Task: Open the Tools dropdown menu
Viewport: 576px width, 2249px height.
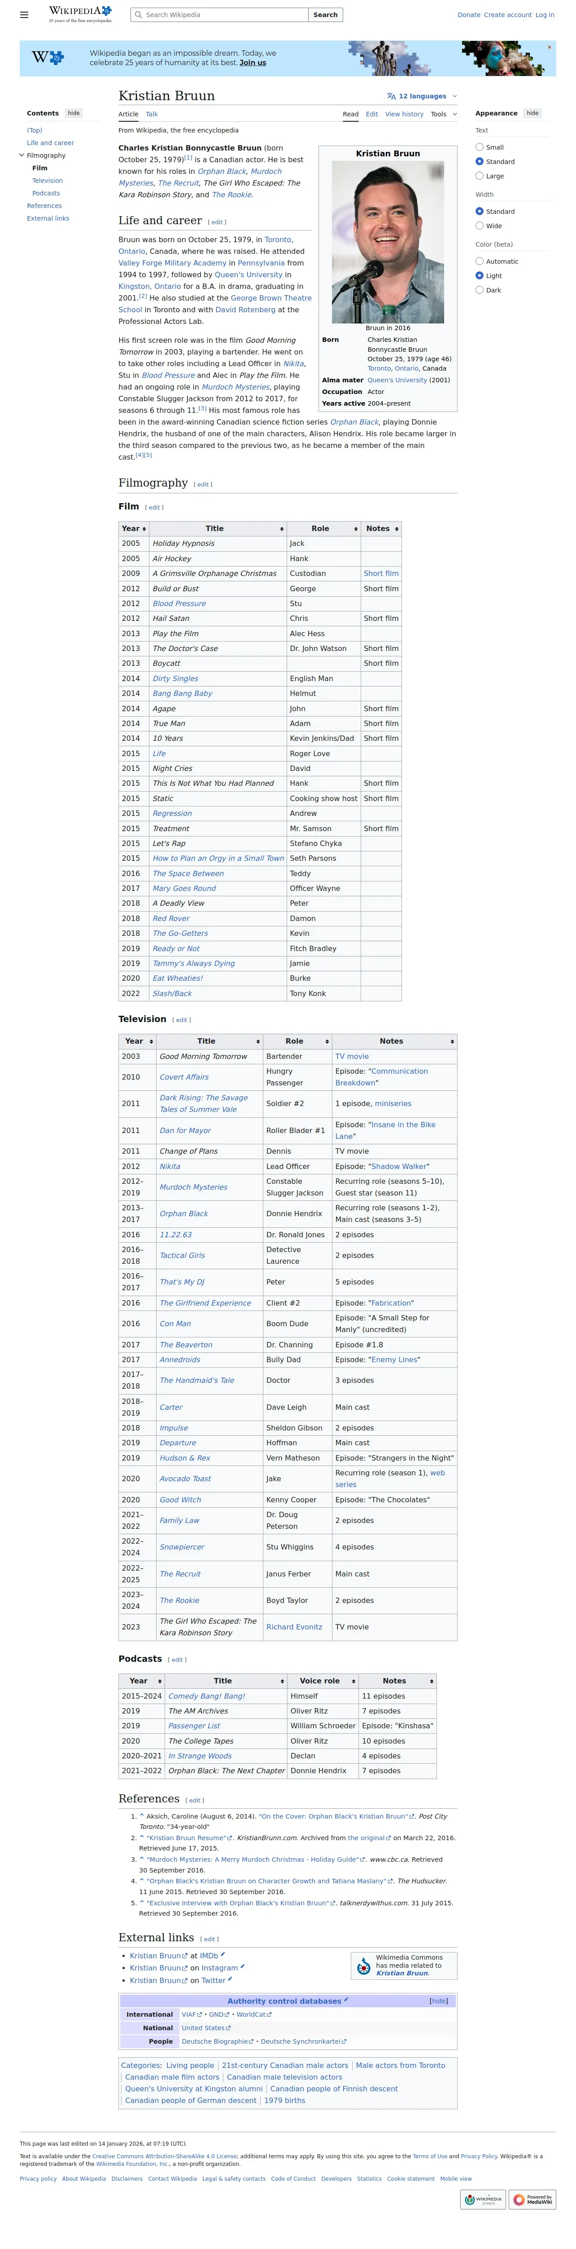Action: pyautogui.click(x=444, y=115)
